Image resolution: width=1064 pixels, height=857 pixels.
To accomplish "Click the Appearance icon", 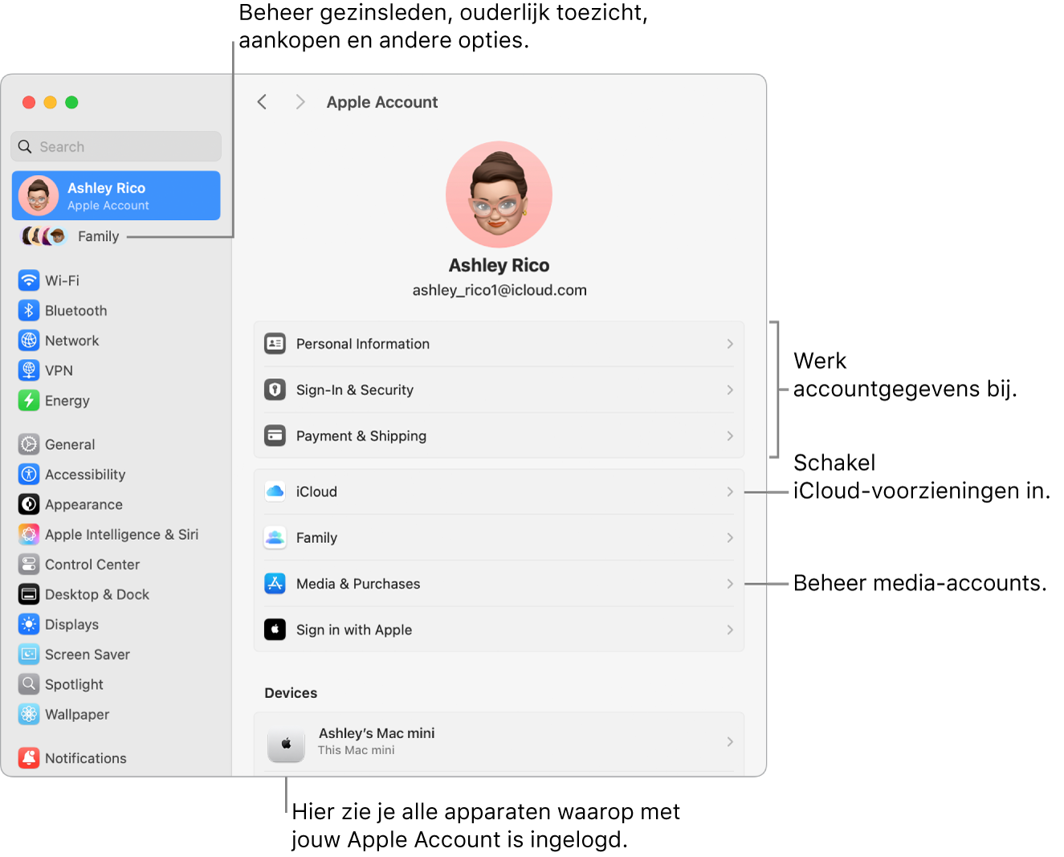I will point(29,504).
